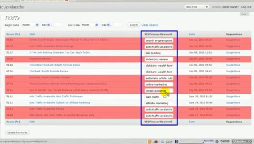Open 5 Free Link Building Strategies post

tap(60, 52)
